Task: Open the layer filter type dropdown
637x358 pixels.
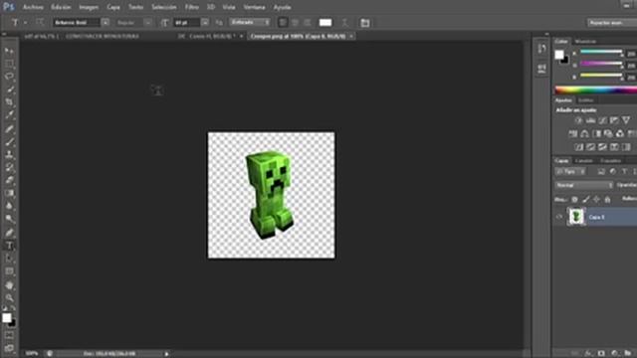Action: [x=569, y=172]
